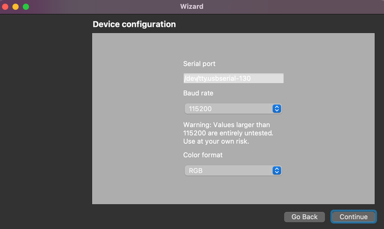Click the Wizard window title text
Screen dimensions: 384x229
click(x=191, y=7)
